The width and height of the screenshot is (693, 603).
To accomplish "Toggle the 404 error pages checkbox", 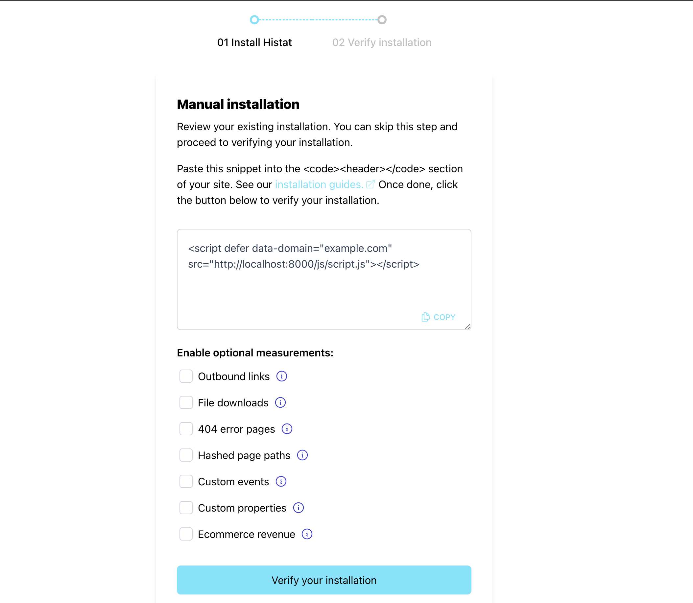I will click(x=186, y=429).
